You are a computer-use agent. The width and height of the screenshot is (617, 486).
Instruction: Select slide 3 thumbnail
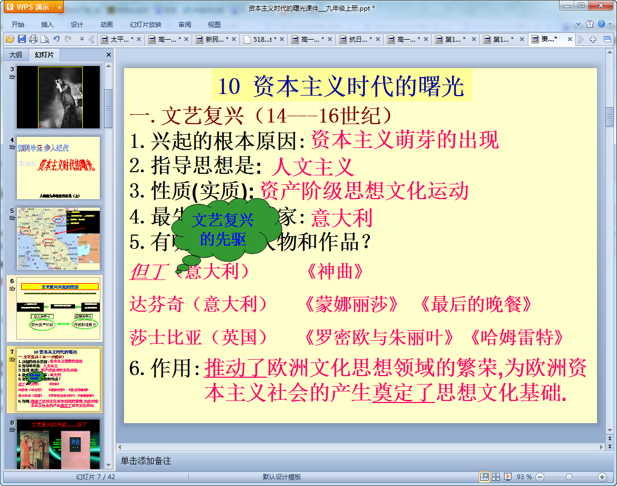[x=58, y=97]
